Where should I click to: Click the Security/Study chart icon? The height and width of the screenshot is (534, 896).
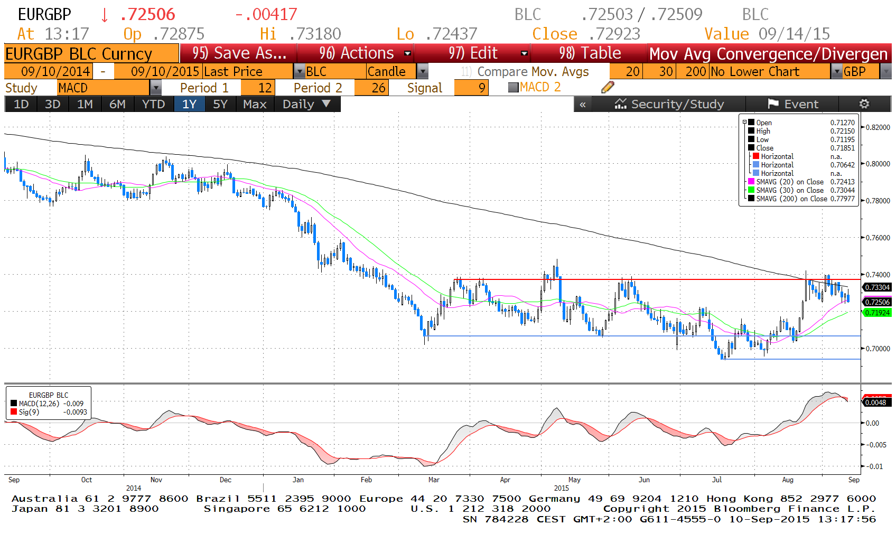(620, 104)
